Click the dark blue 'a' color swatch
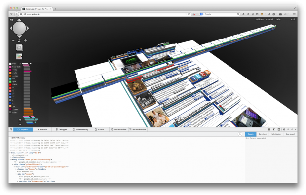Image resolution: width=306 pixels, height=195 pixels. 10,103
